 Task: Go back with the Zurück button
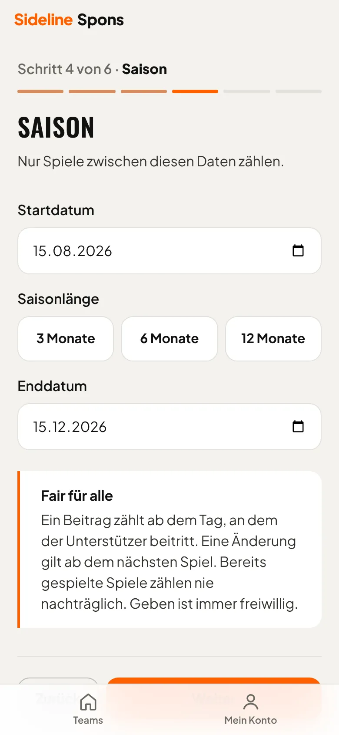click(59, 681)
